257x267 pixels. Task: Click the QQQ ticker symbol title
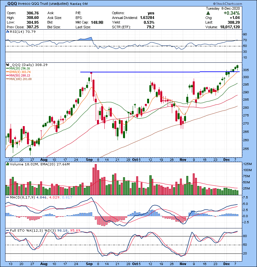[12, 4]
